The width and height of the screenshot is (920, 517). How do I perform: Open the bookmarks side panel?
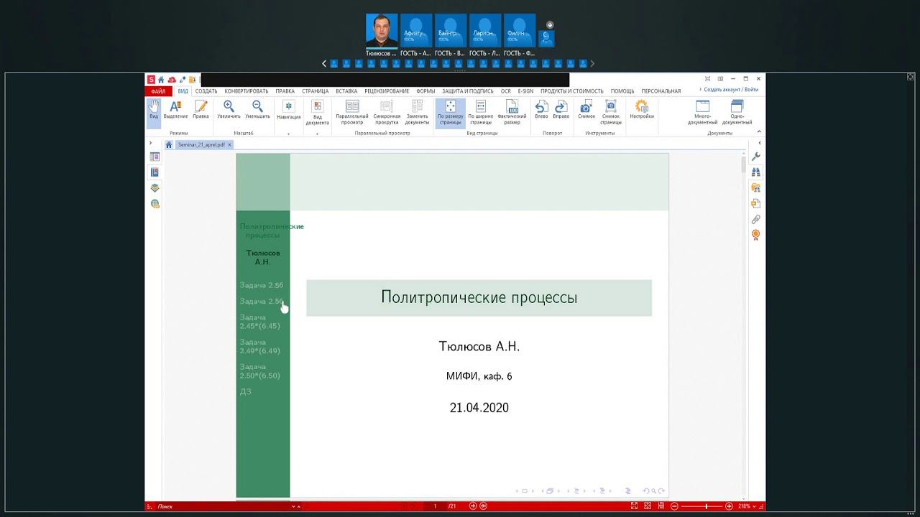155,172
